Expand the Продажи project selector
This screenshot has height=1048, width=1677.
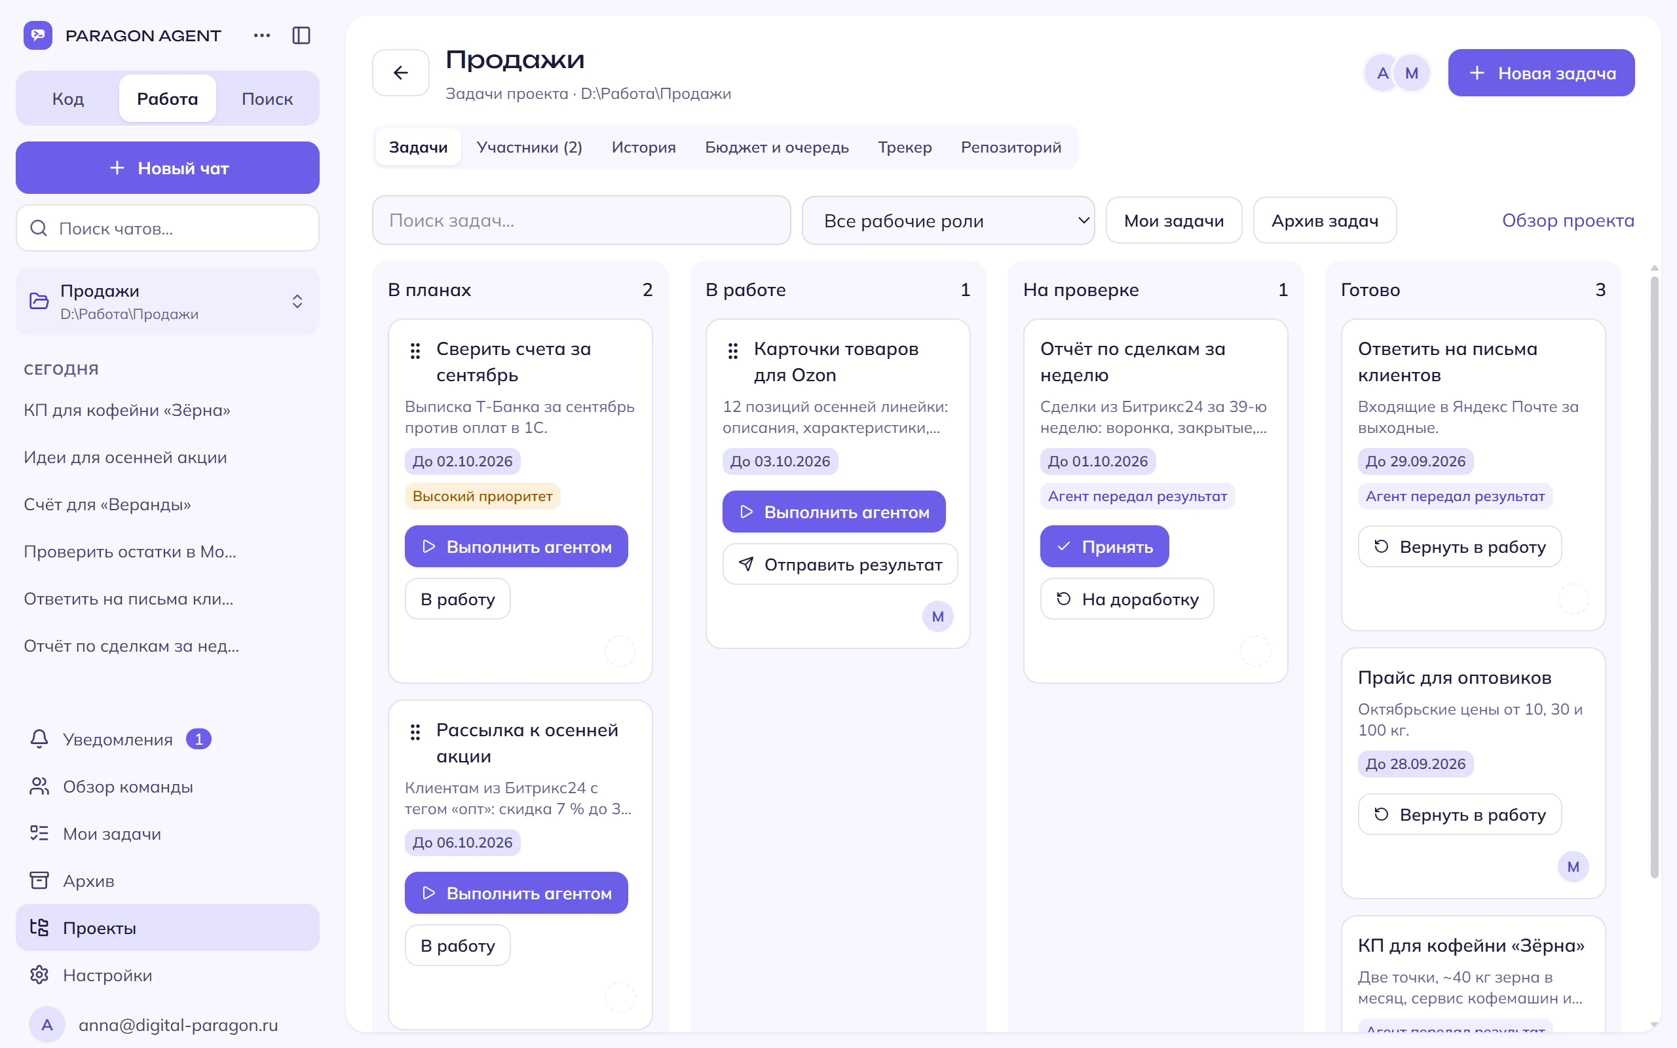coord(168,301)
